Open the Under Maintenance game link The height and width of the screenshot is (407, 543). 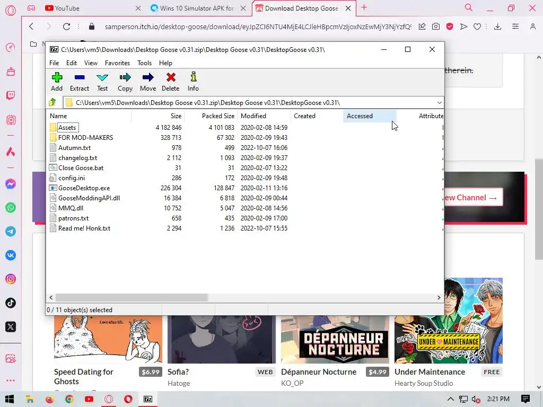tap(430, 371)
